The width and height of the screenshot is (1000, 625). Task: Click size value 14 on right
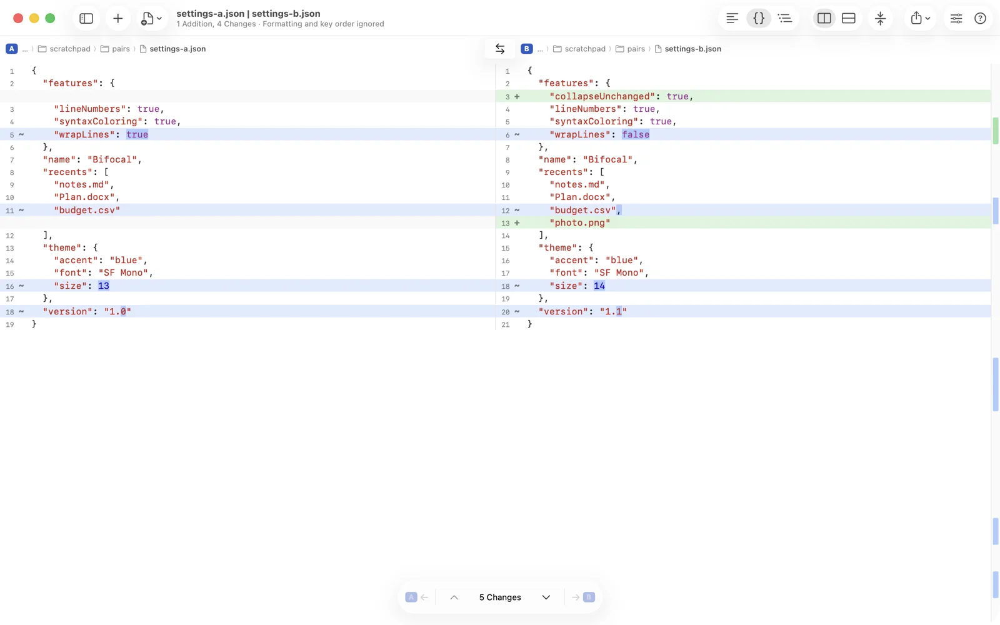[x=599, y=286]
